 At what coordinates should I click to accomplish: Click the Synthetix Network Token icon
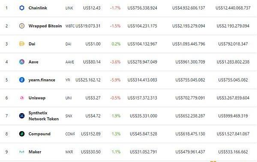(x=22, y=116)
